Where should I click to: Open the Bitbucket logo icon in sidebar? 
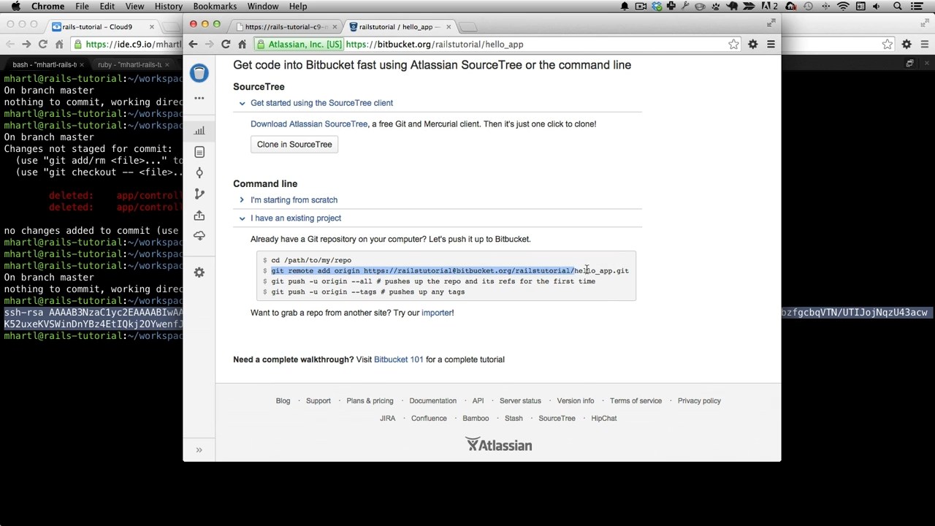(x=199, y=73)
